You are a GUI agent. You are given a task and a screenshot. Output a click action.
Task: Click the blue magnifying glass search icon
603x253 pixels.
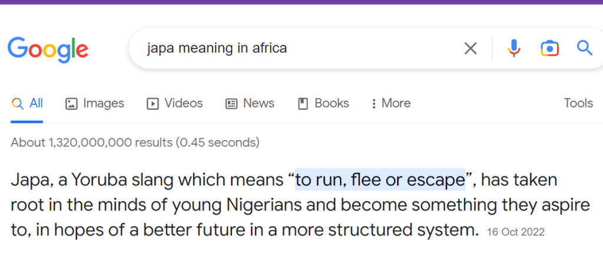pos(584,48)
